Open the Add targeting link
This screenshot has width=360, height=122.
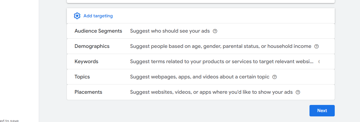98,16
